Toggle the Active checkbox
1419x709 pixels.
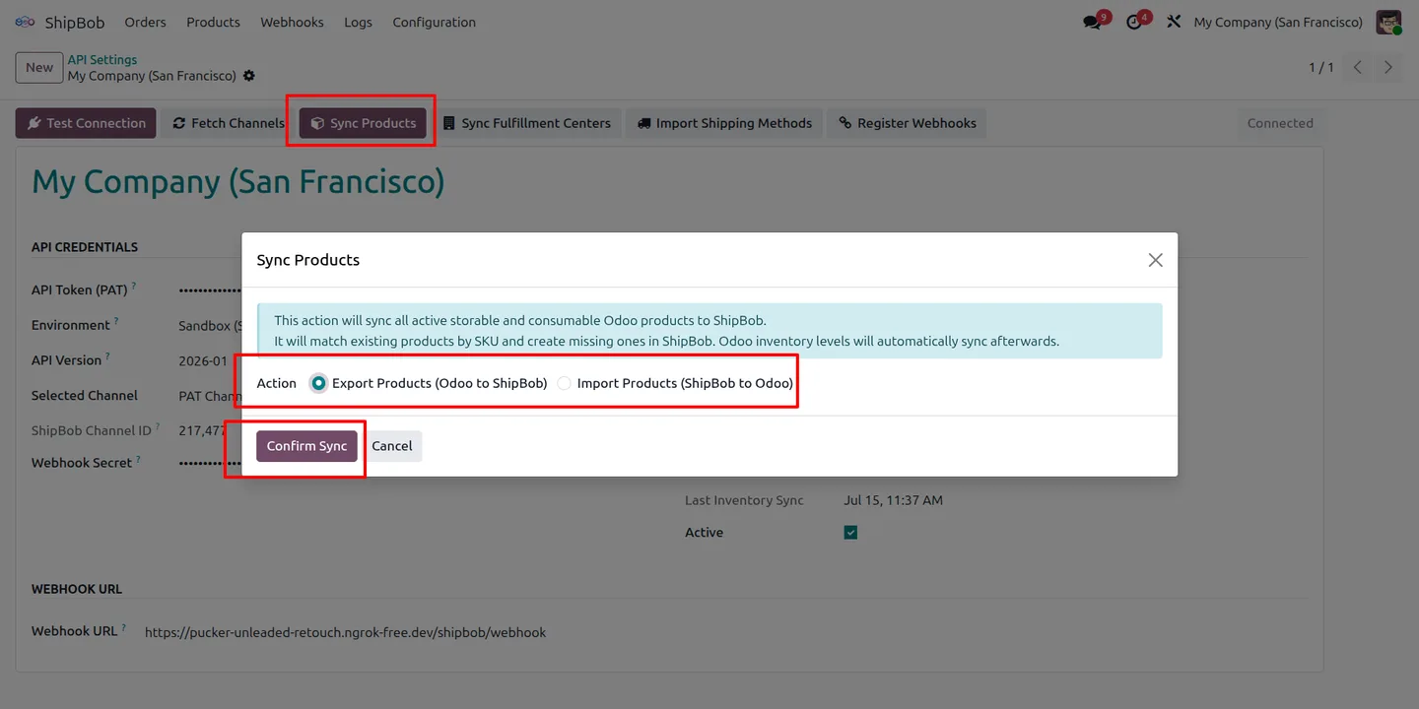point(850,533)
